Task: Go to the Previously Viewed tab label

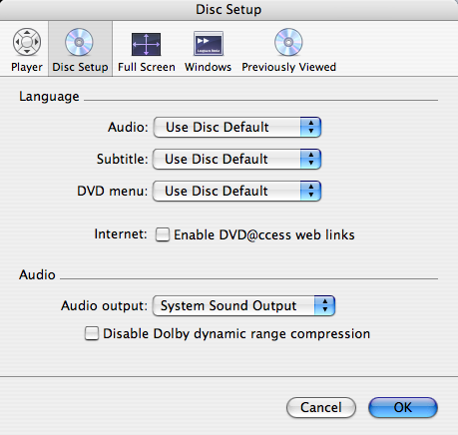Action: (288, 67)
